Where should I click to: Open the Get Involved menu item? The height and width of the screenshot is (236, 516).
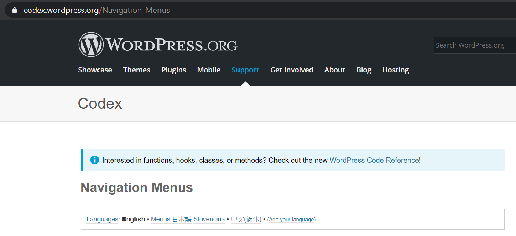click(x=292, y=70)
